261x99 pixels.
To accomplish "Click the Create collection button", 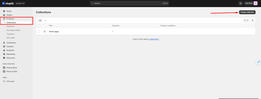I will coord(247,12).
